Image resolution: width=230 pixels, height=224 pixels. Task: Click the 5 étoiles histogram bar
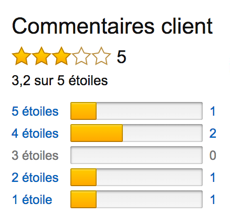137,111
